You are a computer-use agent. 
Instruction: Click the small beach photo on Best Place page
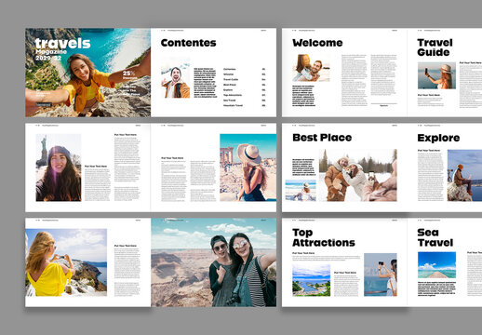tap(301, 191)
